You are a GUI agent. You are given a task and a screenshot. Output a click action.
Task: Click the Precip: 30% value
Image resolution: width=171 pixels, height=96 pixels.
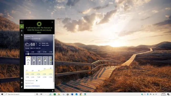tap(45, 43)
